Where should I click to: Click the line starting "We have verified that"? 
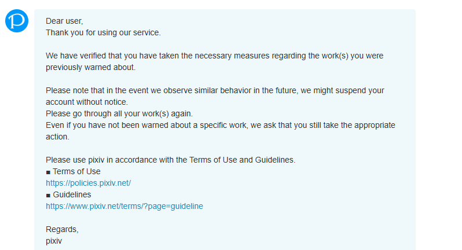[214, 56]
